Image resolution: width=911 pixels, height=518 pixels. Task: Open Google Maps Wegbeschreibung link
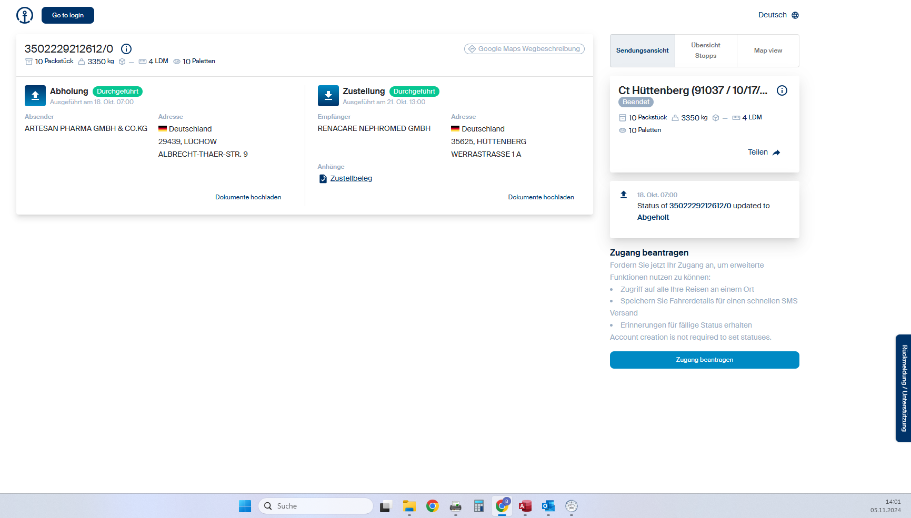(524, 49)
